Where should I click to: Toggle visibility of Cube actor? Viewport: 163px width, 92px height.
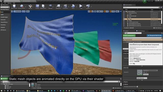point(124,15)
